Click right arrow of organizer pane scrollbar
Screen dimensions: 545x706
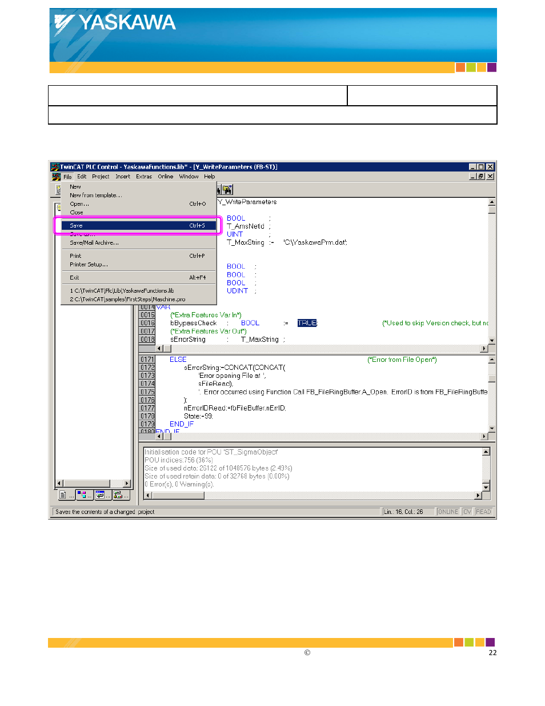coord(127,484)
